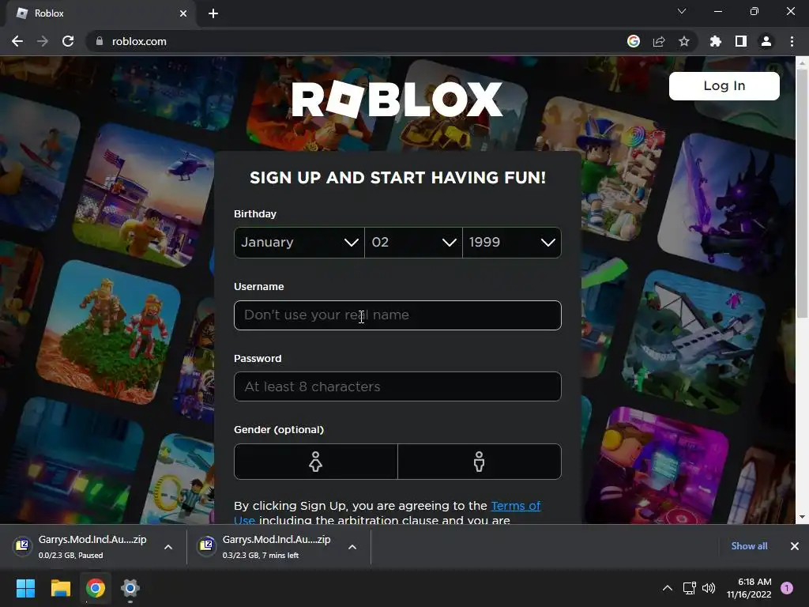Open Chrome three-dot menu
This screenshot has height=607, width=809.
pos(792,41)
